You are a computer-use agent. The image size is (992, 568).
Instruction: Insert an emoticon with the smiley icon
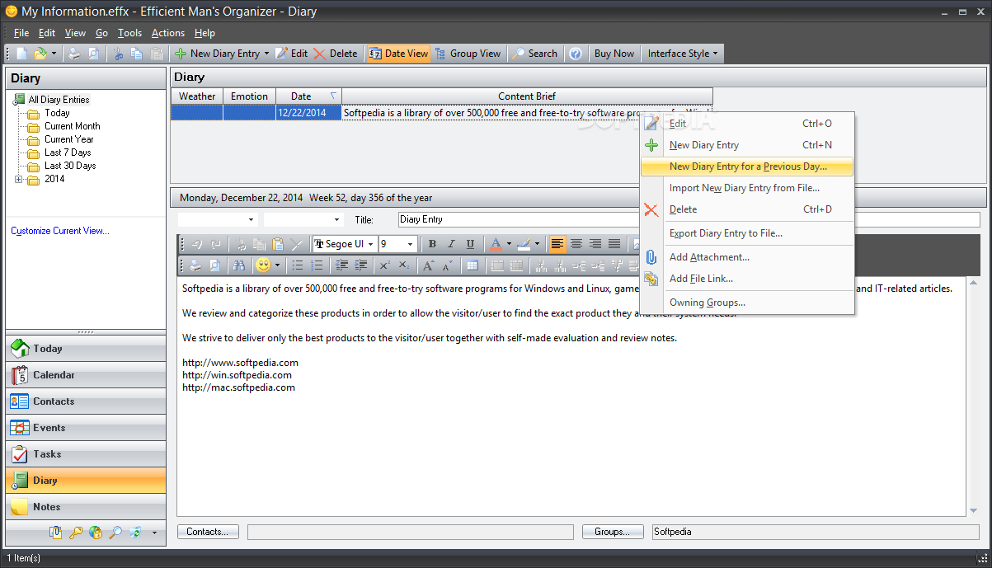[x=263, y=265]
